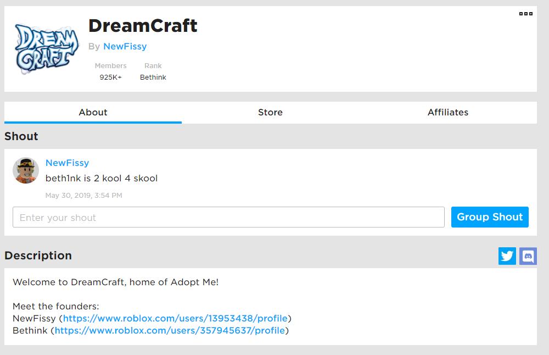Image resolution: width=549 pixels, height=355 pixels.
Task: Open the group's Discord link icon
Action: click(x=528, y=256)
